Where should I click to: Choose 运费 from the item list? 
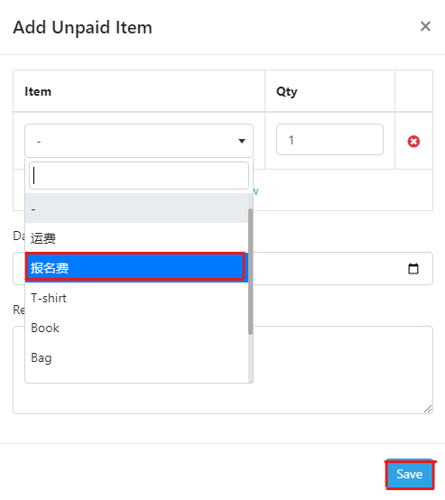(136, 238)
